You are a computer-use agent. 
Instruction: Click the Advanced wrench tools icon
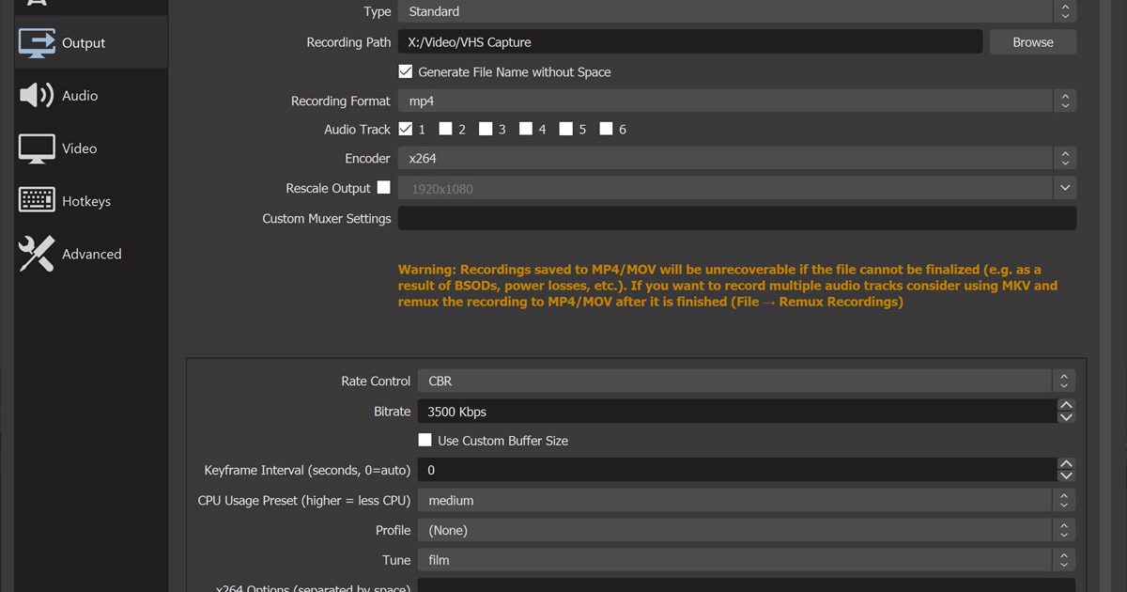pyautogui.click(x=37, y=254)
